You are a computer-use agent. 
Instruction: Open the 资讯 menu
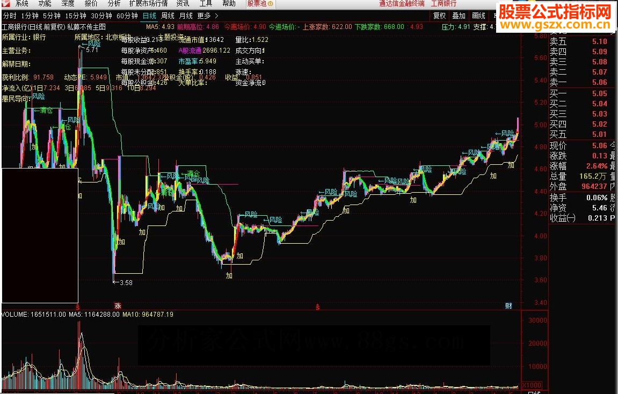[183, 4]
